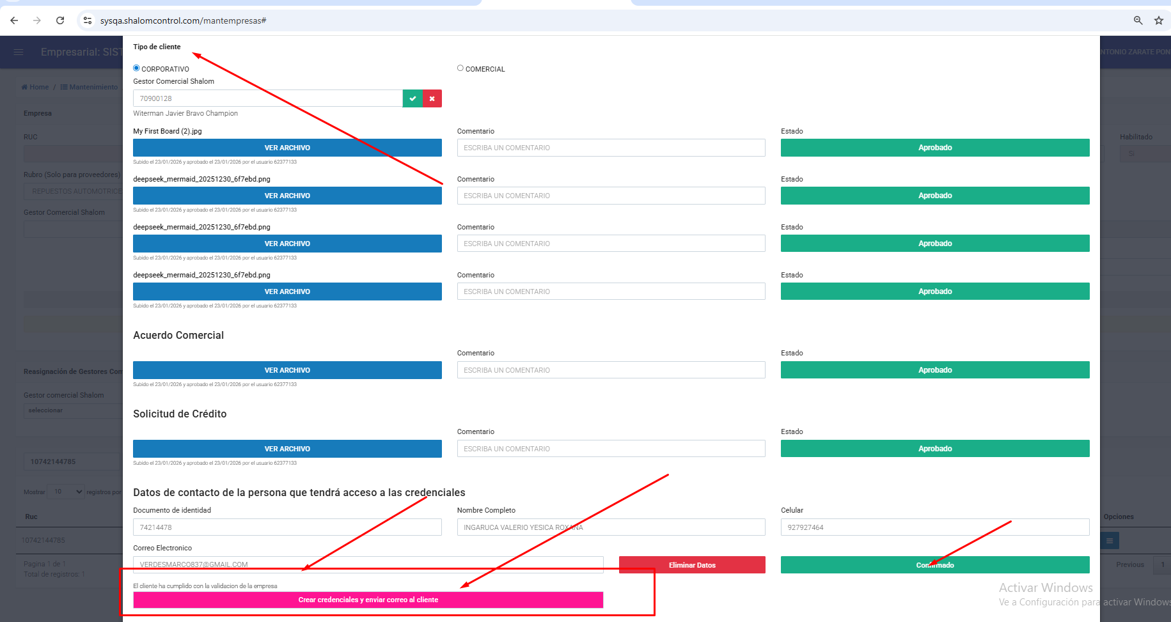Viewport: 1171px width, 622px height.
Task: Reload the page with refresh icon
Action: point(60,20)
